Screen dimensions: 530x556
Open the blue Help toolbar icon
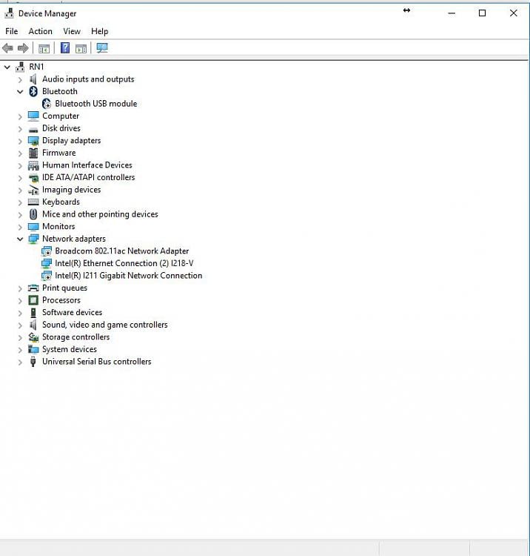point(65,48)
